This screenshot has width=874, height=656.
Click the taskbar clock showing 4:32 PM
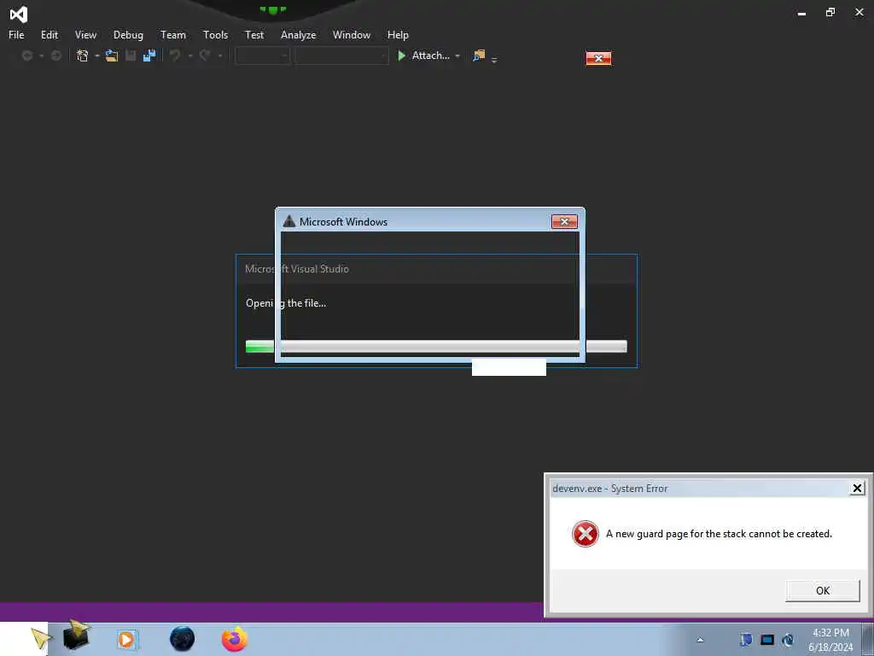(x=830, y=640)
